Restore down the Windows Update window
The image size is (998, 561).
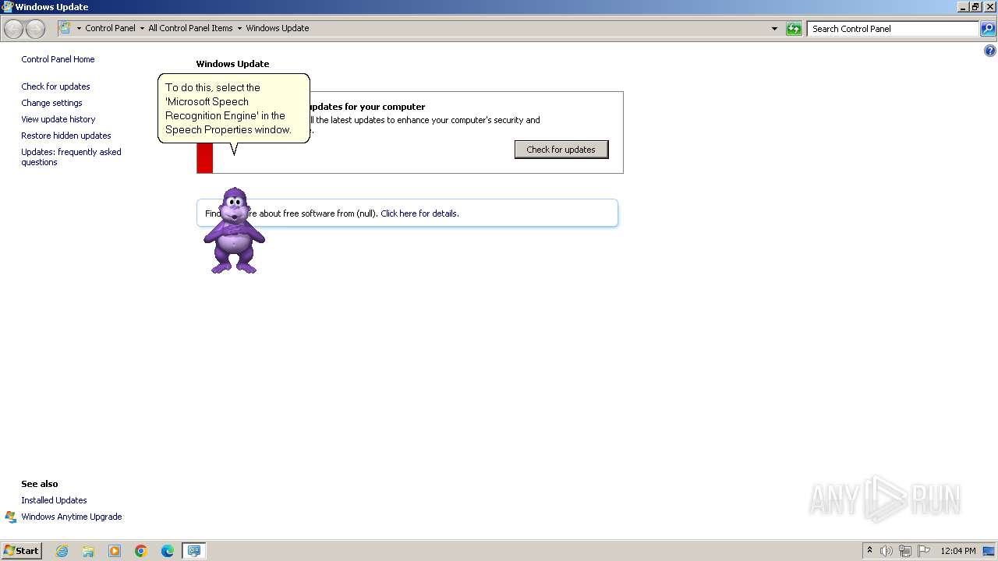pyautogui.click(x=975, y=7)
